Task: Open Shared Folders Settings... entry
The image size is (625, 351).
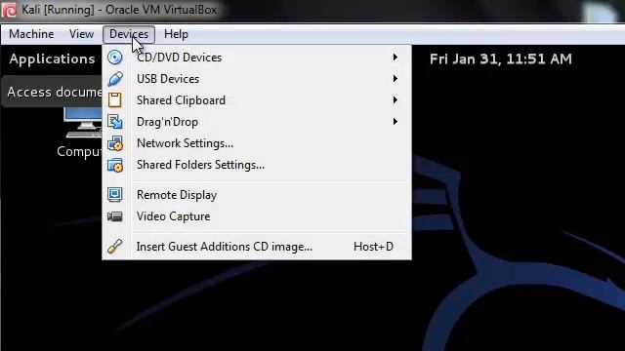Action: 257,165
